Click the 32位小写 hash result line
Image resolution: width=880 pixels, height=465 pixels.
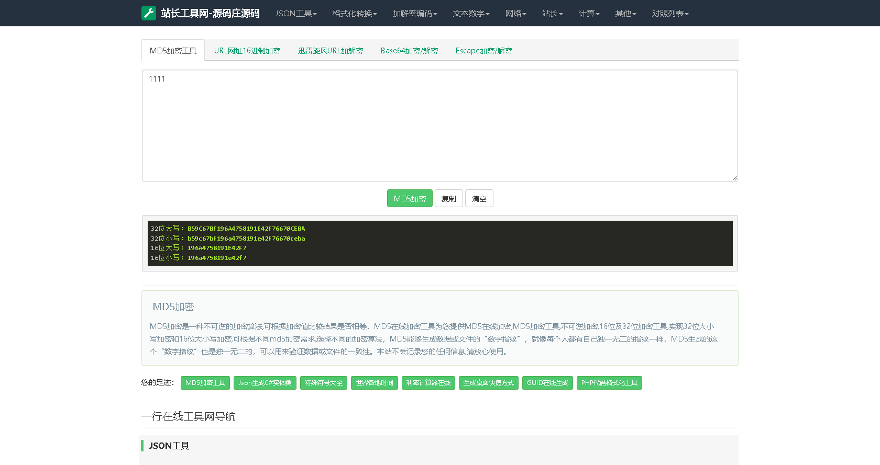pos(228,239)
